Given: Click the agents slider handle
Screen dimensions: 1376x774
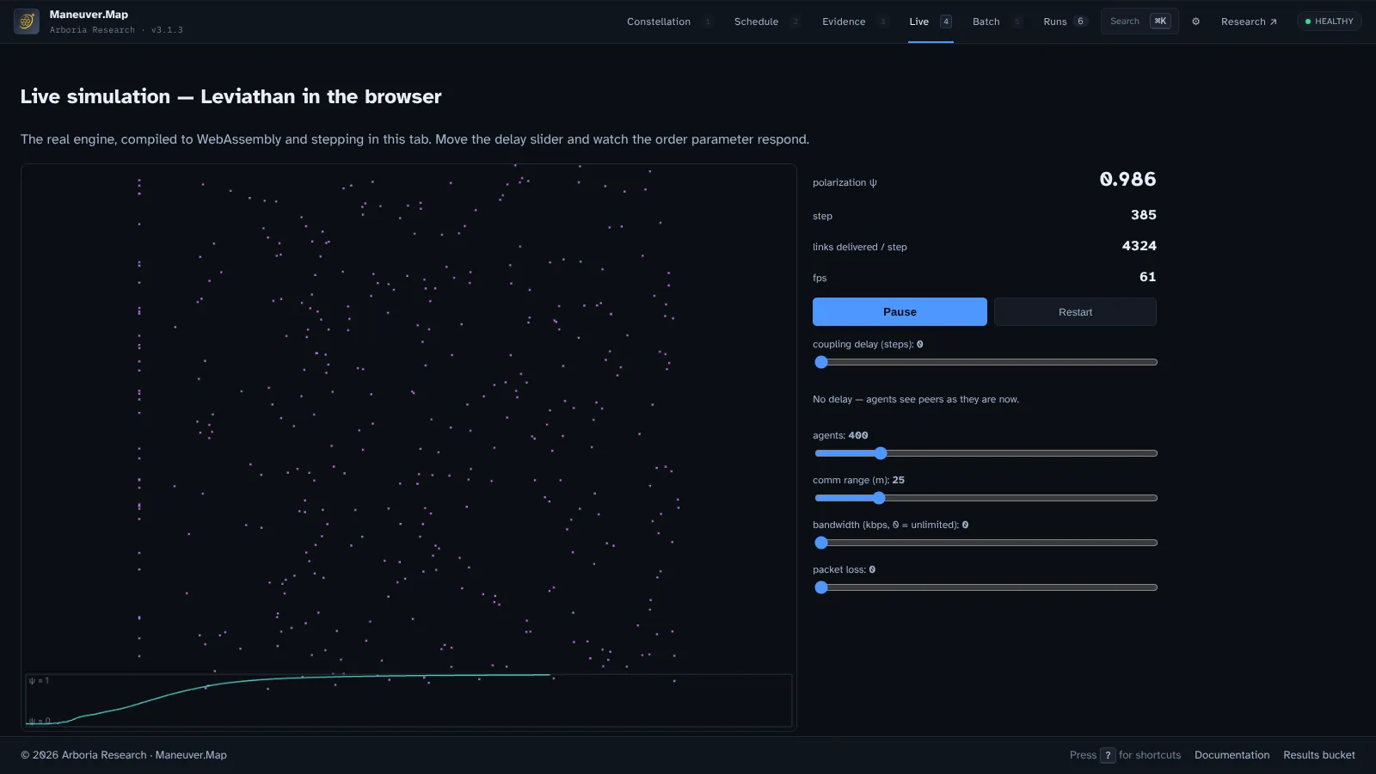Looking at the screenshot, I should pyautogui.click(x=880, y=453).
